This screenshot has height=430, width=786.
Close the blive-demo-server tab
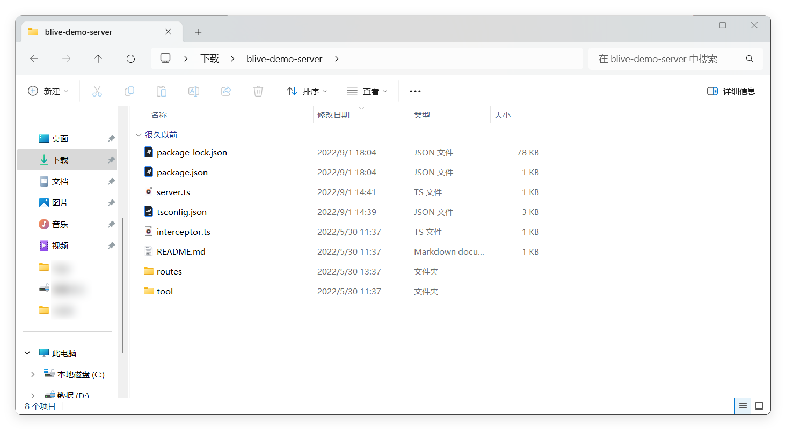click(168, 32)
